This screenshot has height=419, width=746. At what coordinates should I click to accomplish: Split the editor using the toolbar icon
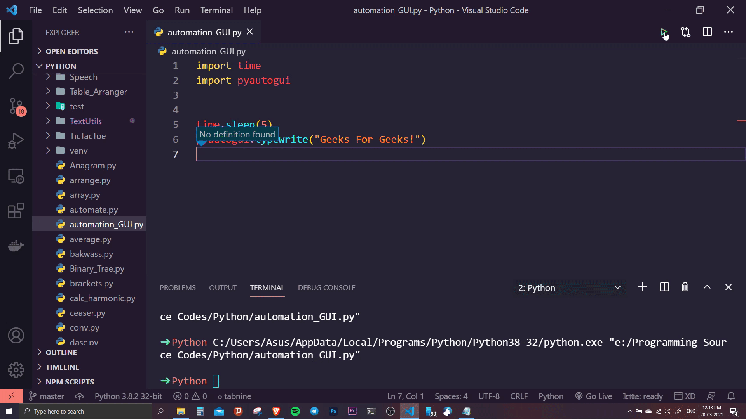coord(707,32)
